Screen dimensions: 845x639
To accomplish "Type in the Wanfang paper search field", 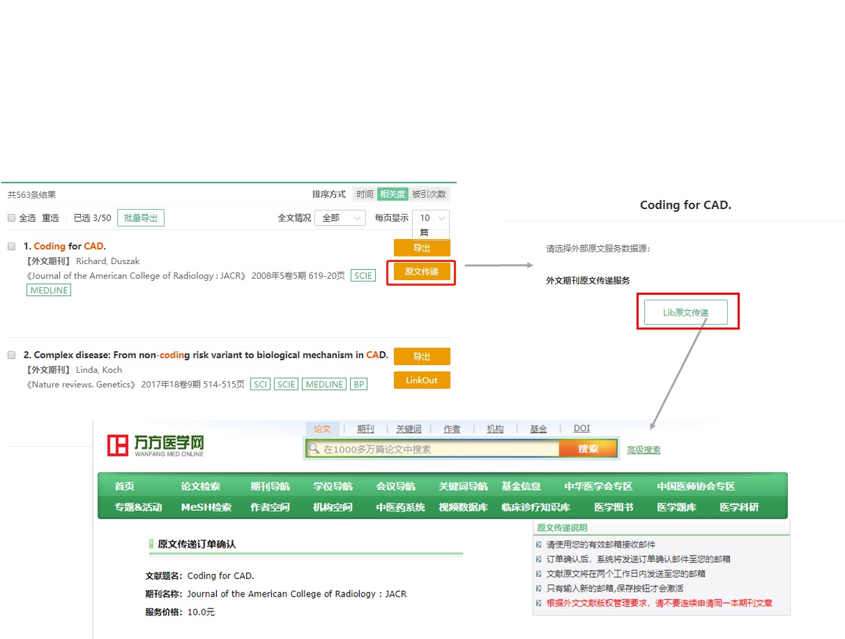I will [x=439, y=449].
